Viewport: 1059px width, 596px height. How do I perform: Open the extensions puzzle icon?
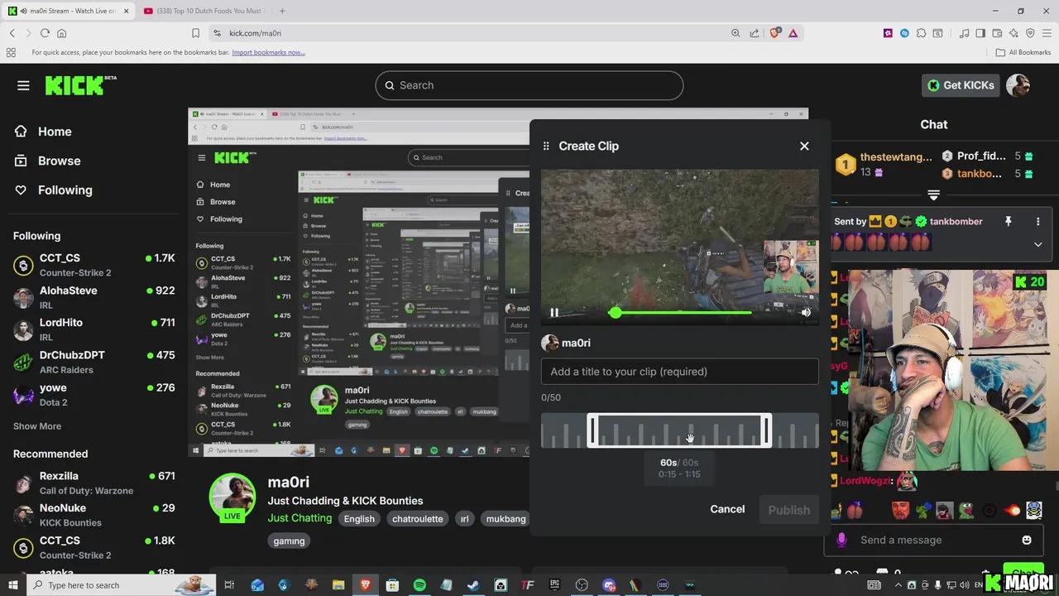coord(921,33)
